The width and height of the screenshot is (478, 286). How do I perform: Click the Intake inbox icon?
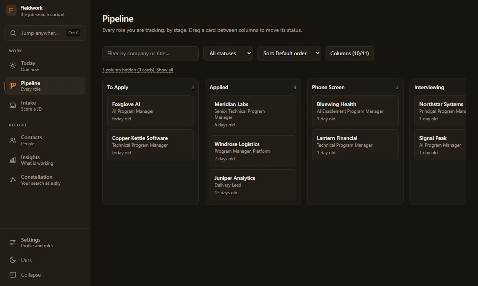click(x=13, y=105)
